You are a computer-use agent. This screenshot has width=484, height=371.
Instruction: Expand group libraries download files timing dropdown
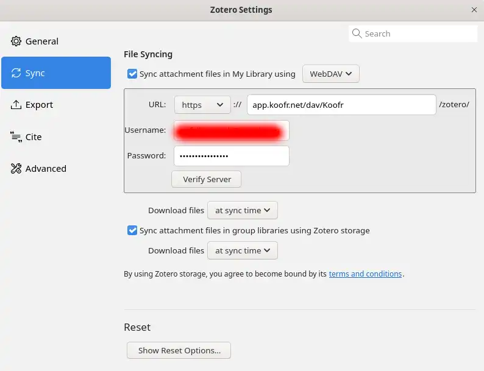(243, 250)
